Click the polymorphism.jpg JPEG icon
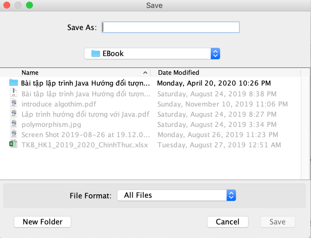The width and height of the screenshot is (311, 238). (13, 124)
